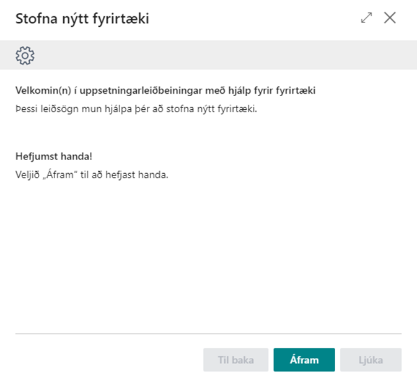The height and width of the screenshot is (384, 417).
Task: Open the gear settings icon
Action: click(25, 55)
